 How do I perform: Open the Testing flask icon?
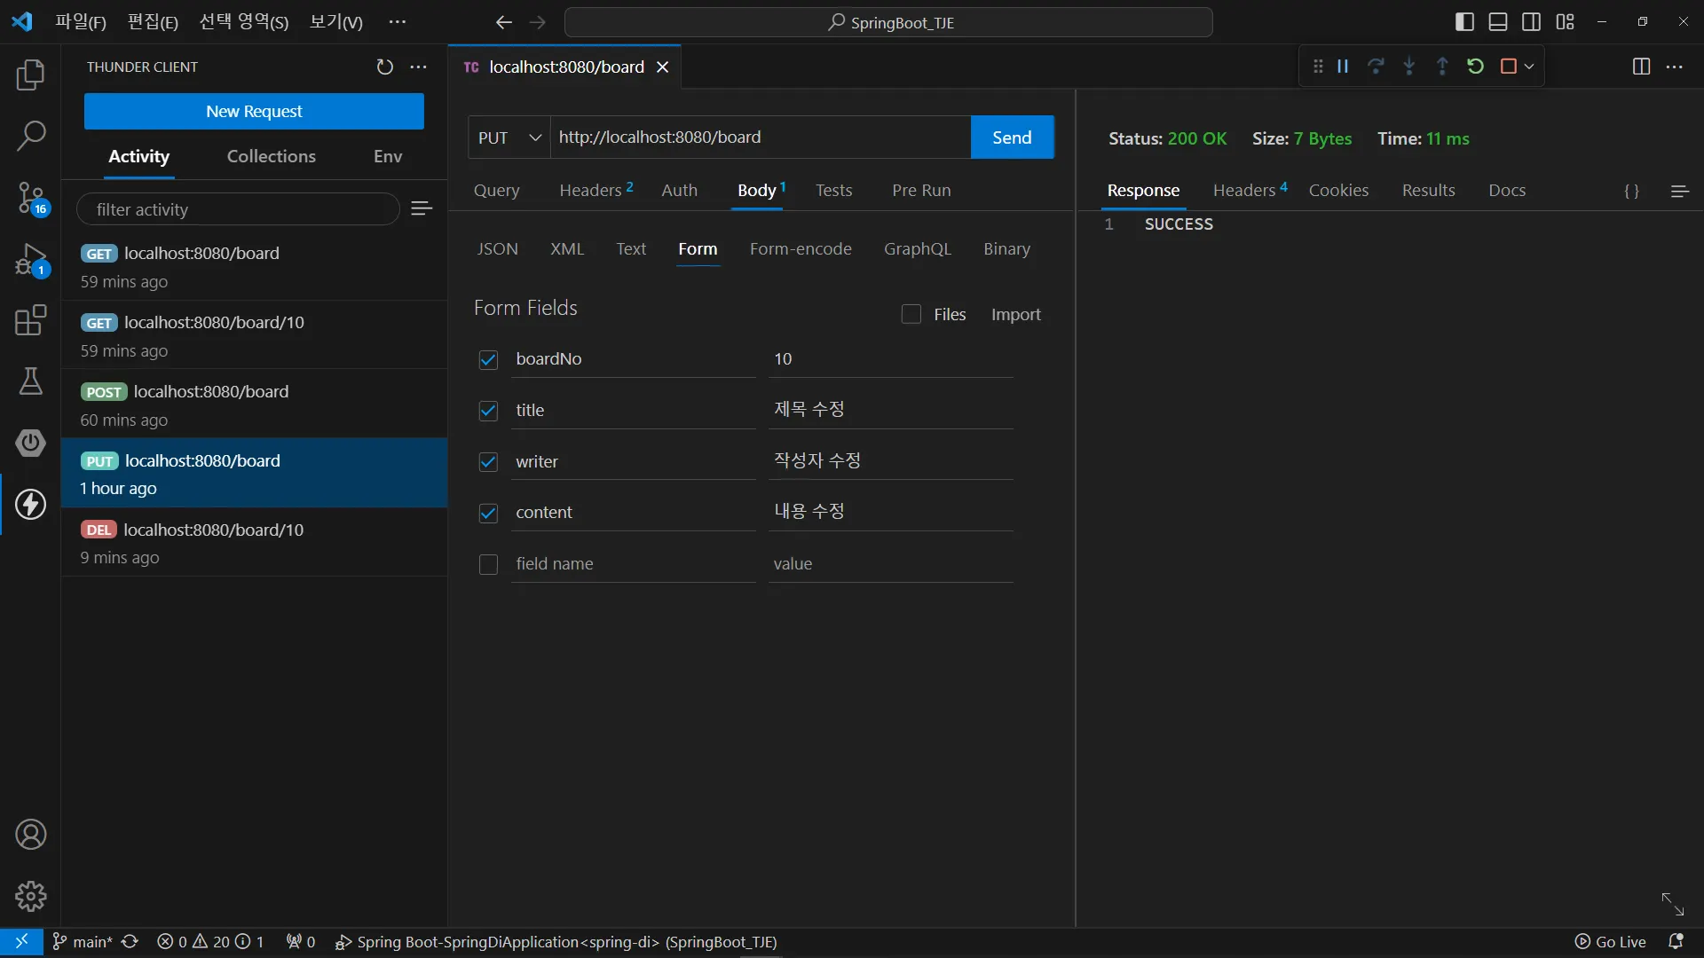(x=30, y=381)
